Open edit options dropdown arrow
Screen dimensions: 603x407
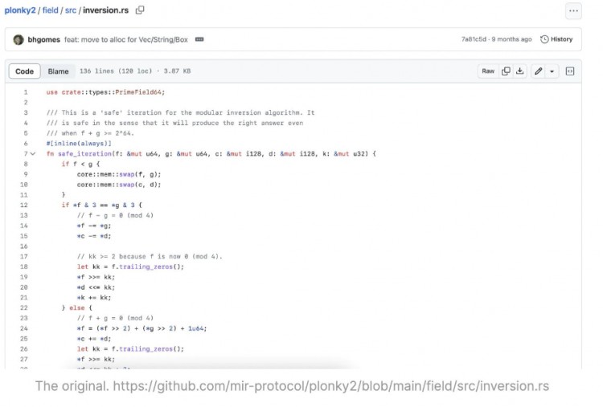(x=552, y=71)
